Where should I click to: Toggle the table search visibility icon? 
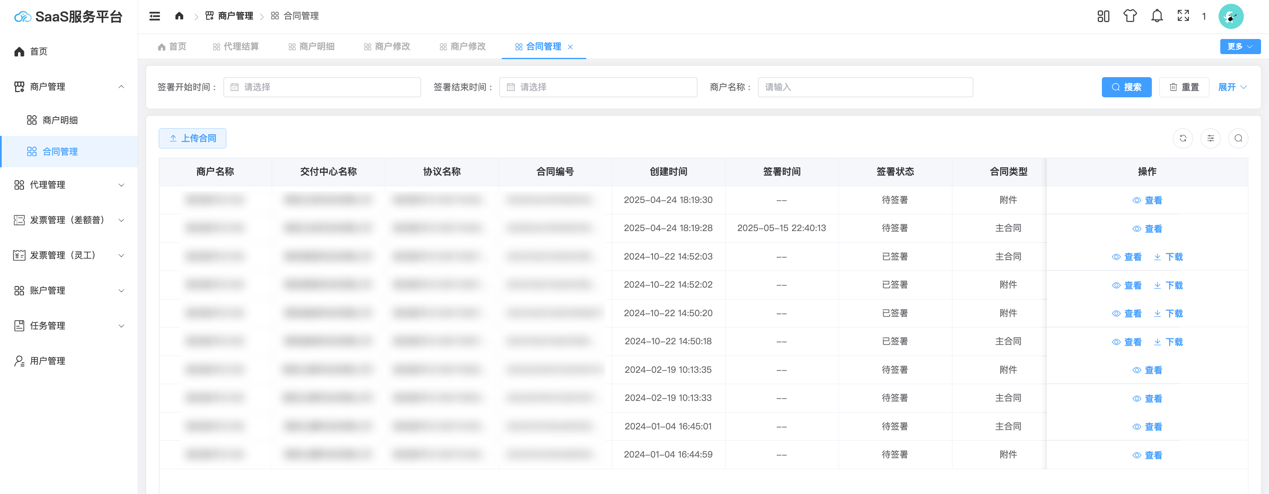click(1238, 138)
